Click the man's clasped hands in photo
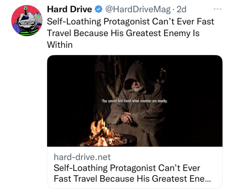234x192 pixels. click(127, 118)
